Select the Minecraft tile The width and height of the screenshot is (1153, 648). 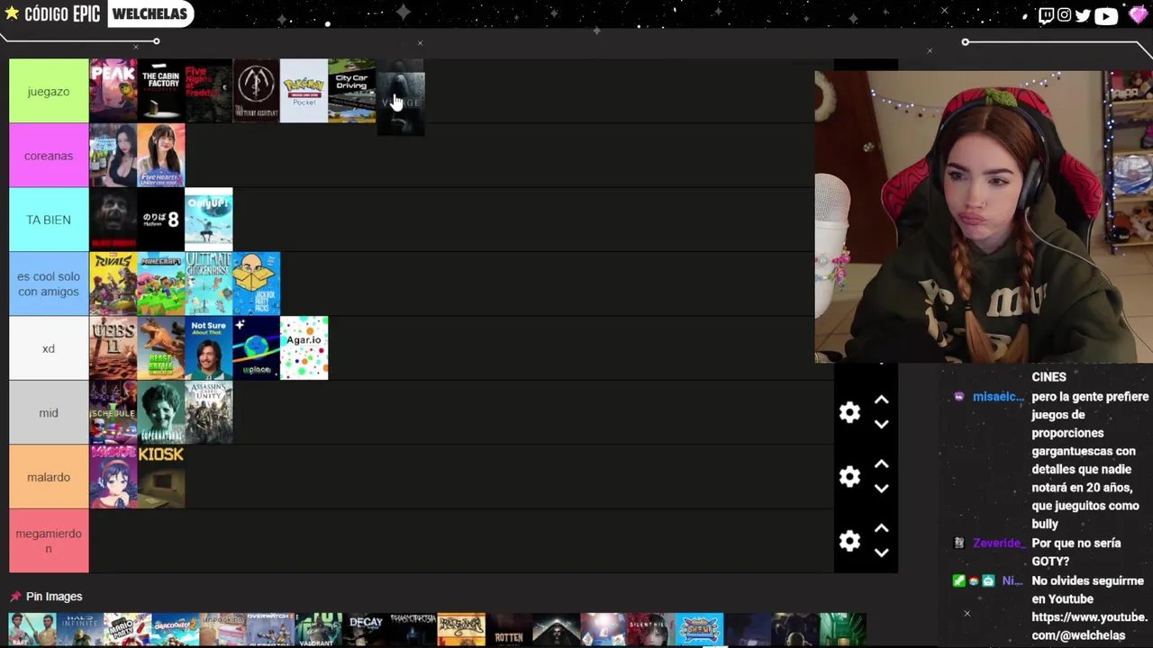[160, 283]
